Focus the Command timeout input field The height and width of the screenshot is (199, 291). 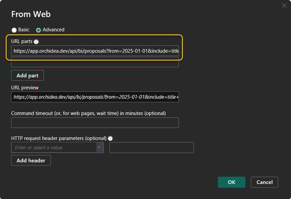point(95,123)
